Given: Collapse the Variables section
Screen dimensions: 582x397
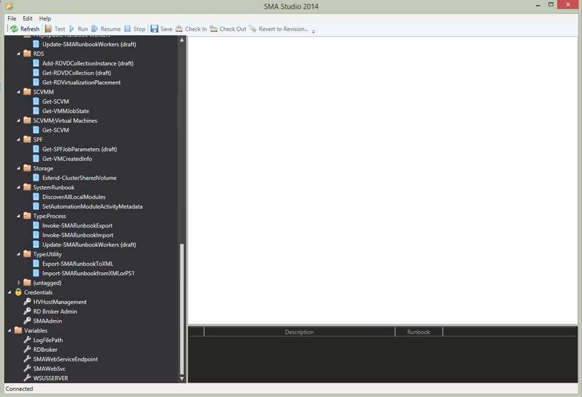Looking at the screenshot, I should coord(10,331).
